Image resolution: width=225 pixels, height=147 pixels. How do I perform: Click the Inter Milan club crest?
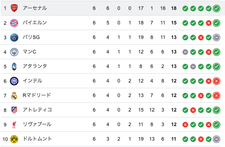point(14,81)
